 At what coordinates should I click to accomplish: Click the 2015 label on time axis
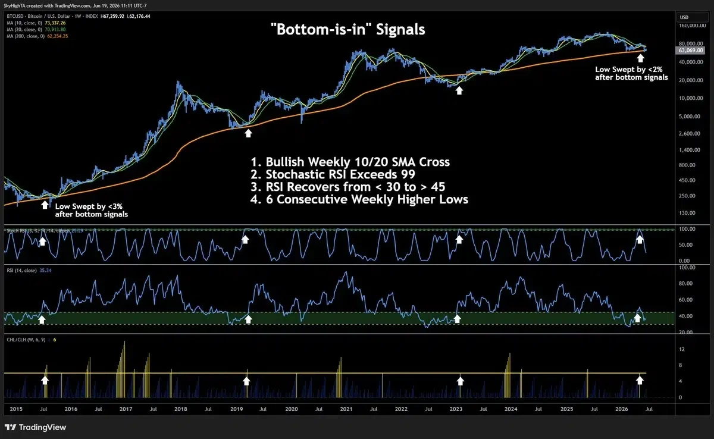click(16, 409)
